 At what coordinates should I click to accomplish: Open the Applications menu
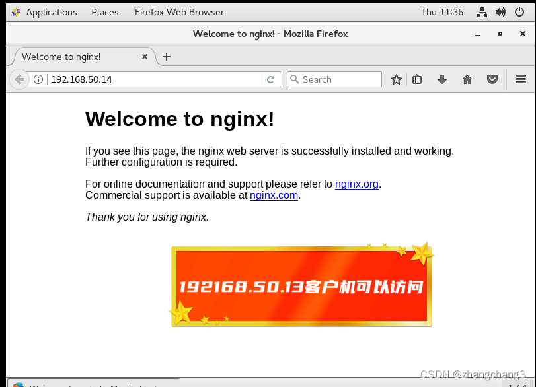(52, 13)
